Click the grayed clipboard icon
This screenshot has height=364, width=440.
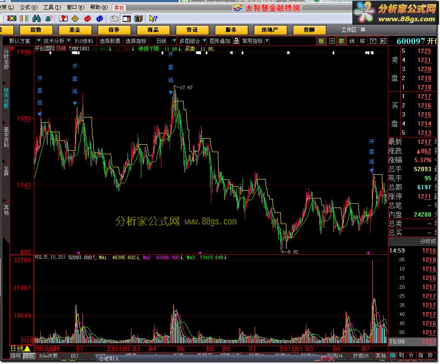[114, 19]
